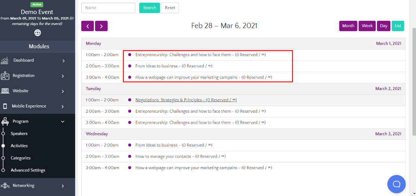Advance to next week with right arrow
This screenshot has height=196, width=416.
pos(101,26)
